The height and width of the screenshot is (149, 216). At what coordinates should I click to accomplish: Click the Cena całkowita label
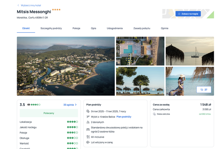click(161, 109)
